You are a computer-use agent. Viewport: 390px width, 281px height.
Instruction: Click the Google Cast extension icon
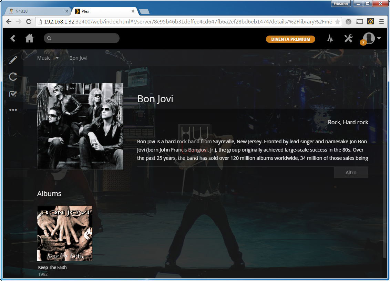pos(359,22)
